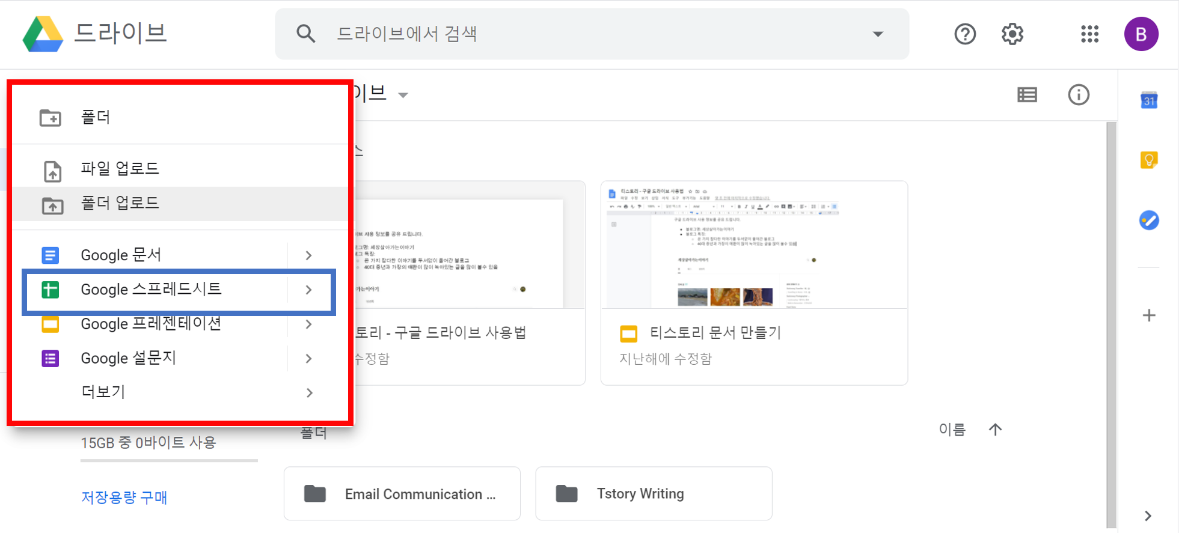1179x533 pixels.
Task: Click 15GB 중 0바이트 사용 text
Action: (149, 443)
